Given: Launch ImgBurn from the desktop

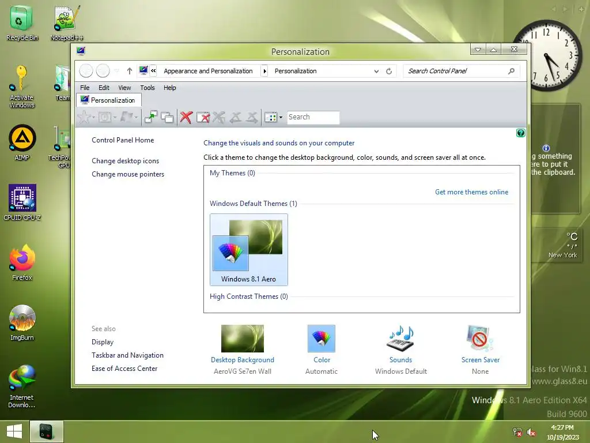Looking at the screenshot, I should point(22,322).
